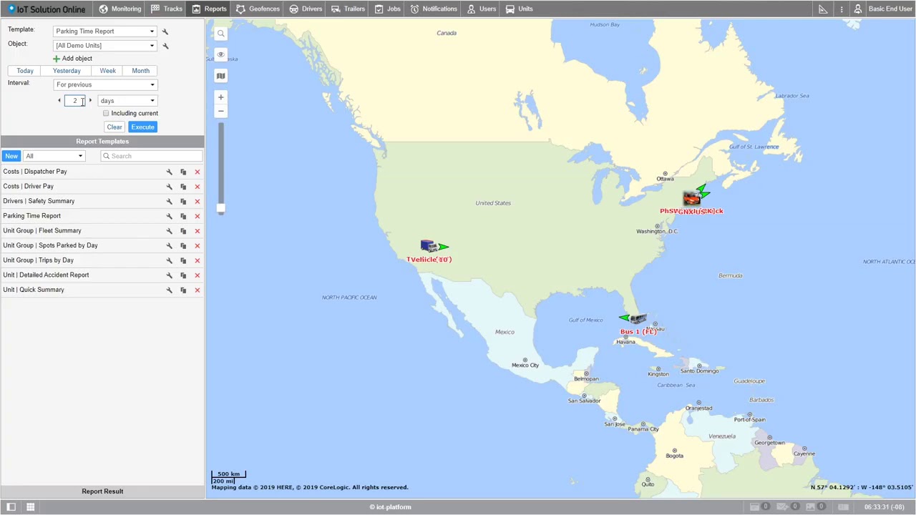This screenshot has width=916, height=515.
Task: Open the All templates filter dropdown
Action: tap(54, 156)
